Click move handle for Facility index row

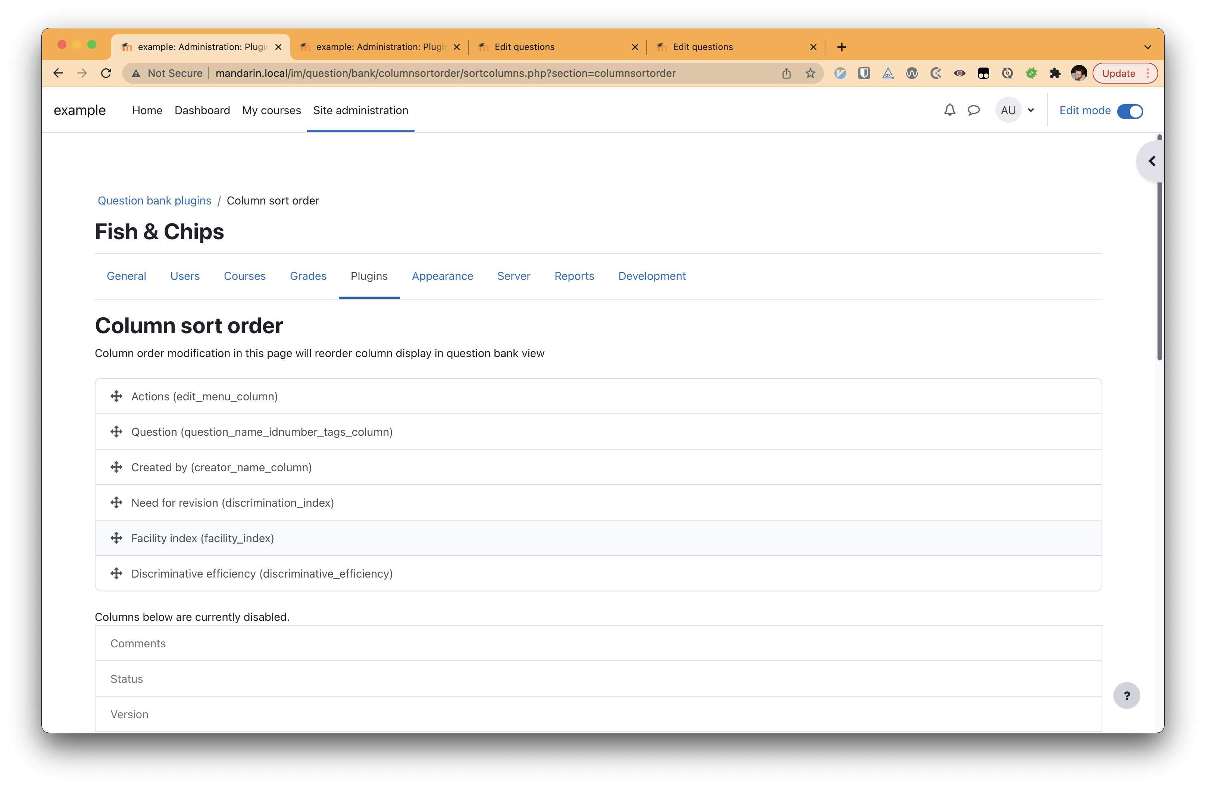(116, 538)
